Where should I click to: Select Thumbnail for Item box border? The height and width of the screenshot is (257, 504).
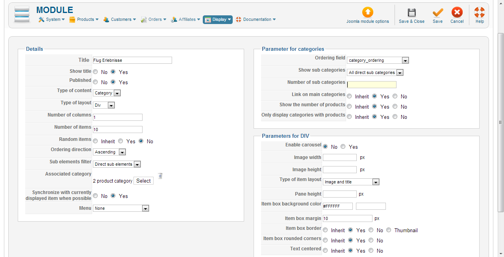389,230
